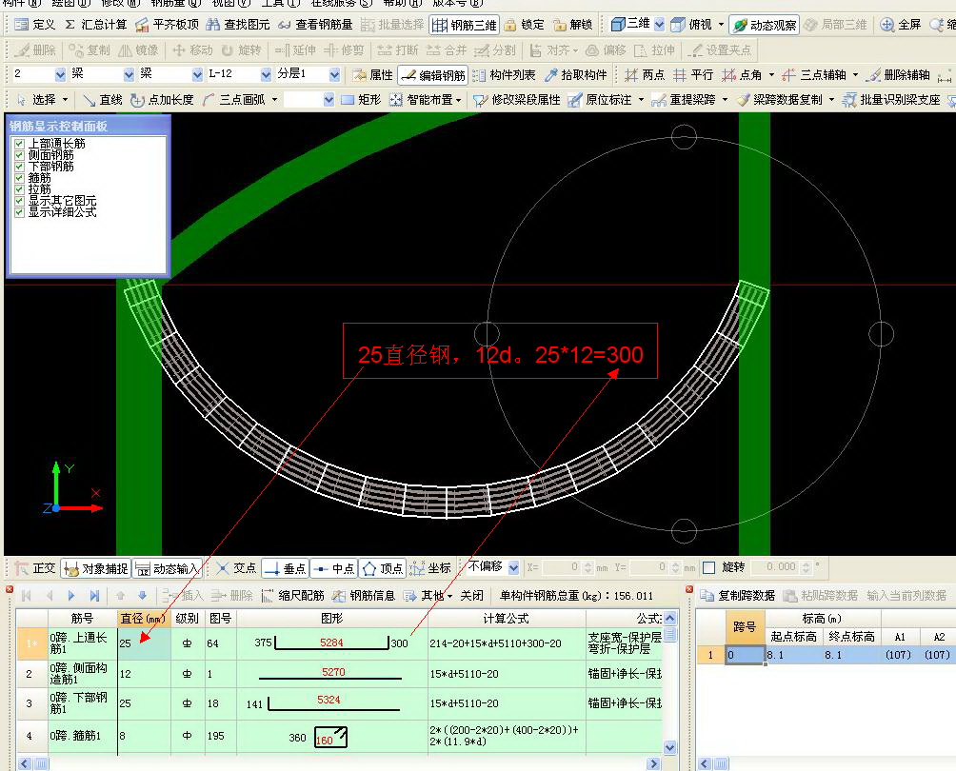Click 修改梁段属性 modify beam segment
Screen dimensions: 956x771
pyautogui.click(x=517, y=99)
